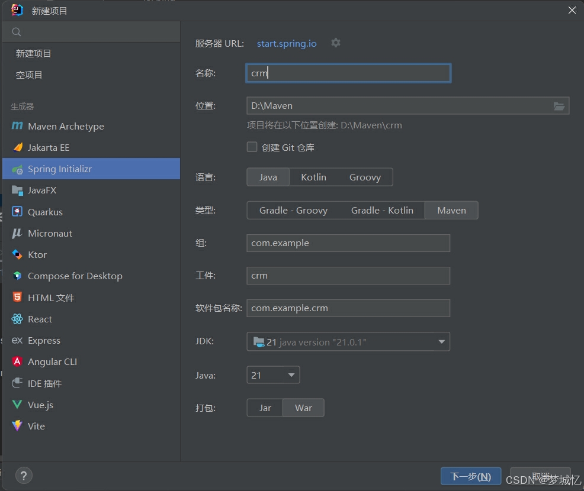Choose the Micronaut generator icon
Viewport: 584px width, 491px height.
coord(17,233)
